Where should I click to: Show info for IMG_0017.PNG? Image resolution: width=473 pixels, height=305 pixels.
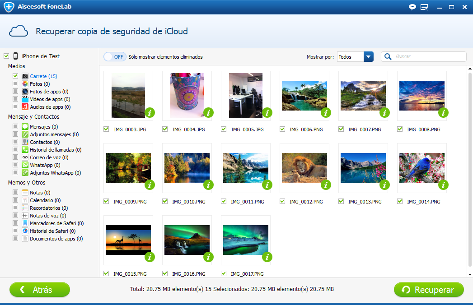coord(267,257)
